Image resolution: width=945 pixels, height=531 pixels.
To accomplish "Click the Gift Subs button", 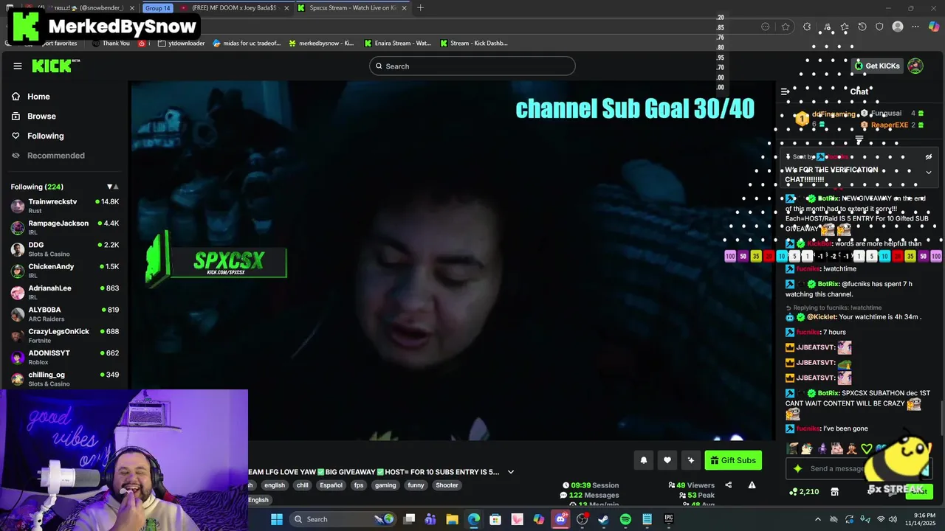I will pos(733,460).
